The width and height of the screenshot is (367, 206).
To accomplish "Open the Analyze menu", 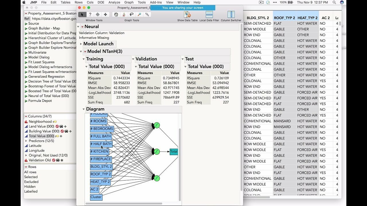I will coord(114,2).
